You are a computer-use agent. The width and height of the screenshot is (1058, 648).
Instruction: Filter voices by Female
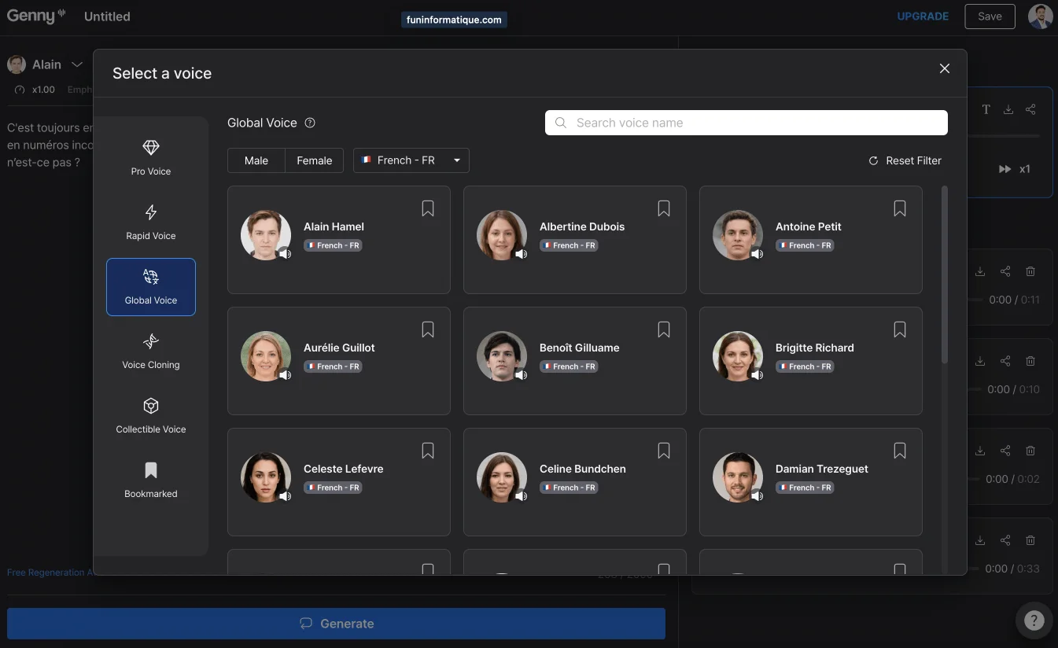pyautogui.click(x=314, y=160)
